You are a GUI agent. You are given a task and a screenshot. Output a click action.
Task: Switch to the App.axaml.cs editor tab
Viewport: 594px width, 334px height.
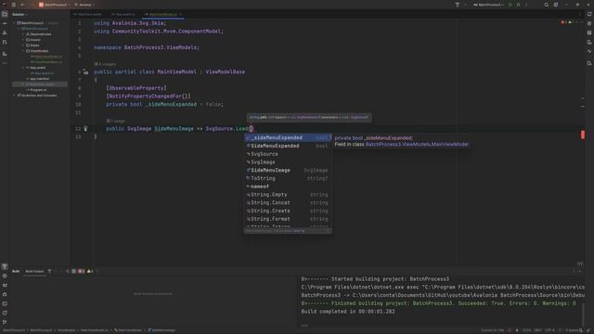pos(123,15)
